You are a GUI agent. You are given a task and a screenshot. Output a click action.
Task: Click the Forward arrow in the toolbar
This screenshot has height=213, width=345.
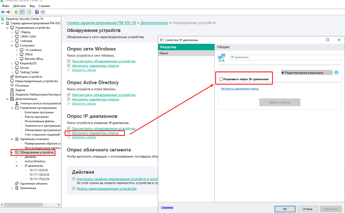(9, 12)
